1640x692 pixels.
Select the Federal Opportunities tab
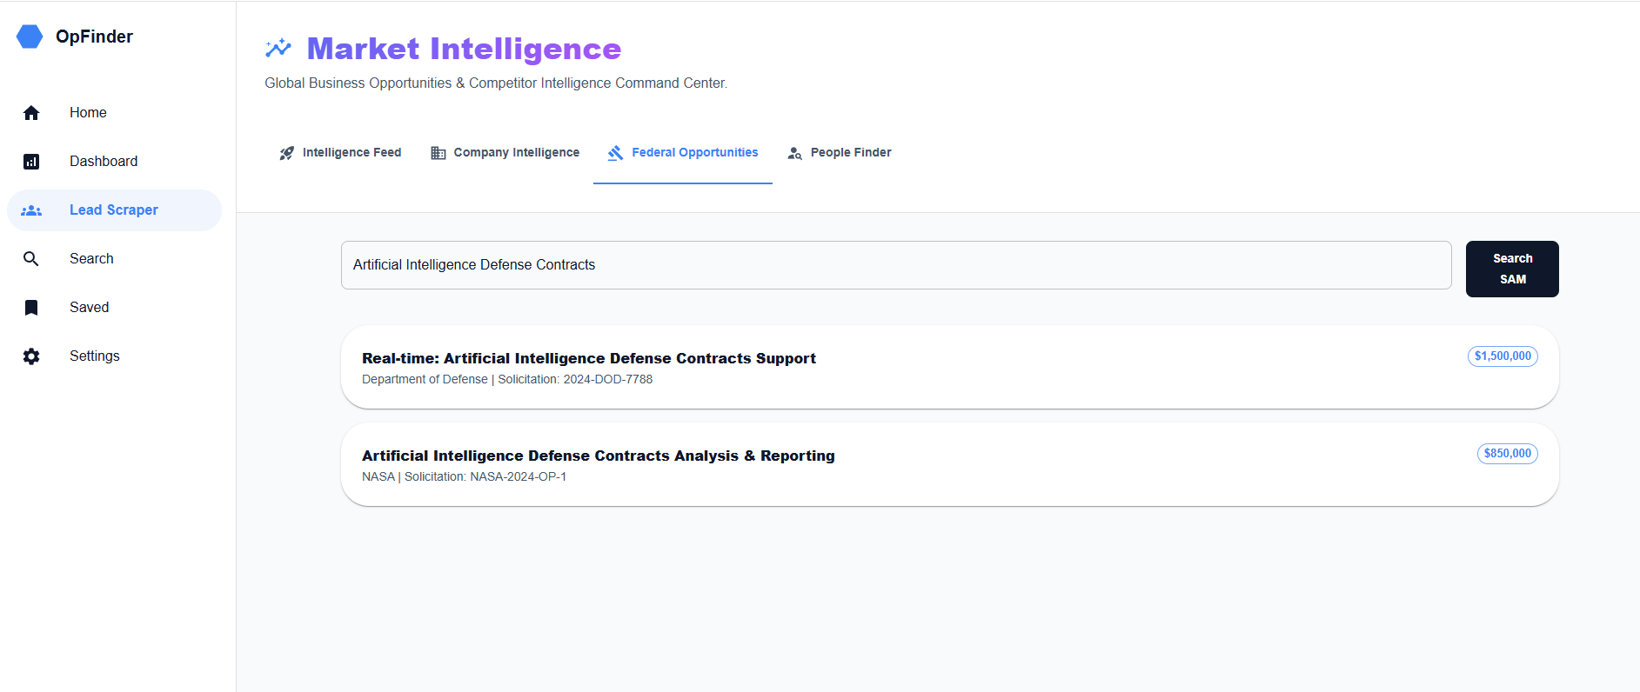[683, 153]
